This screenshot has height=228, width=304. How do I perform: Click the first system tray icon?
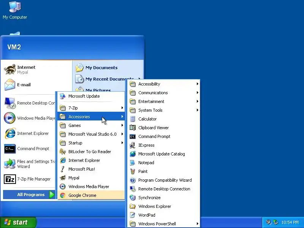point(268,222)
